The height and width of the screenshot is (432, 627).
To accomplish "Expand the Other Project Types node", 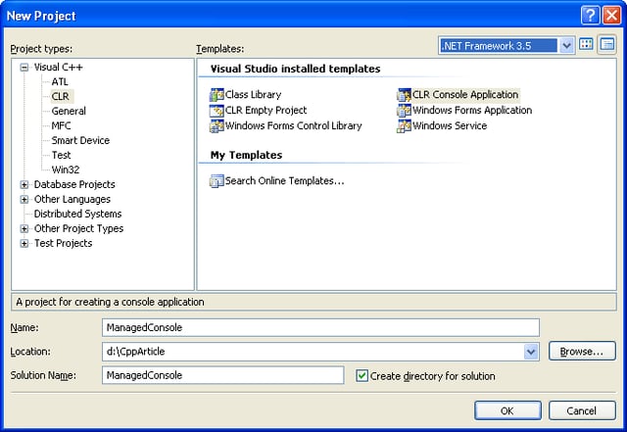I will 24,228.
